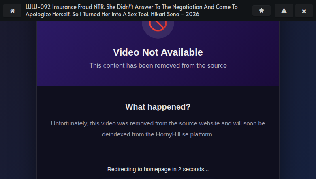Image resolution: width=316 pixels, height=179 pixels.
Task: Click the video title text in header bar
Action: click(131, 11)
